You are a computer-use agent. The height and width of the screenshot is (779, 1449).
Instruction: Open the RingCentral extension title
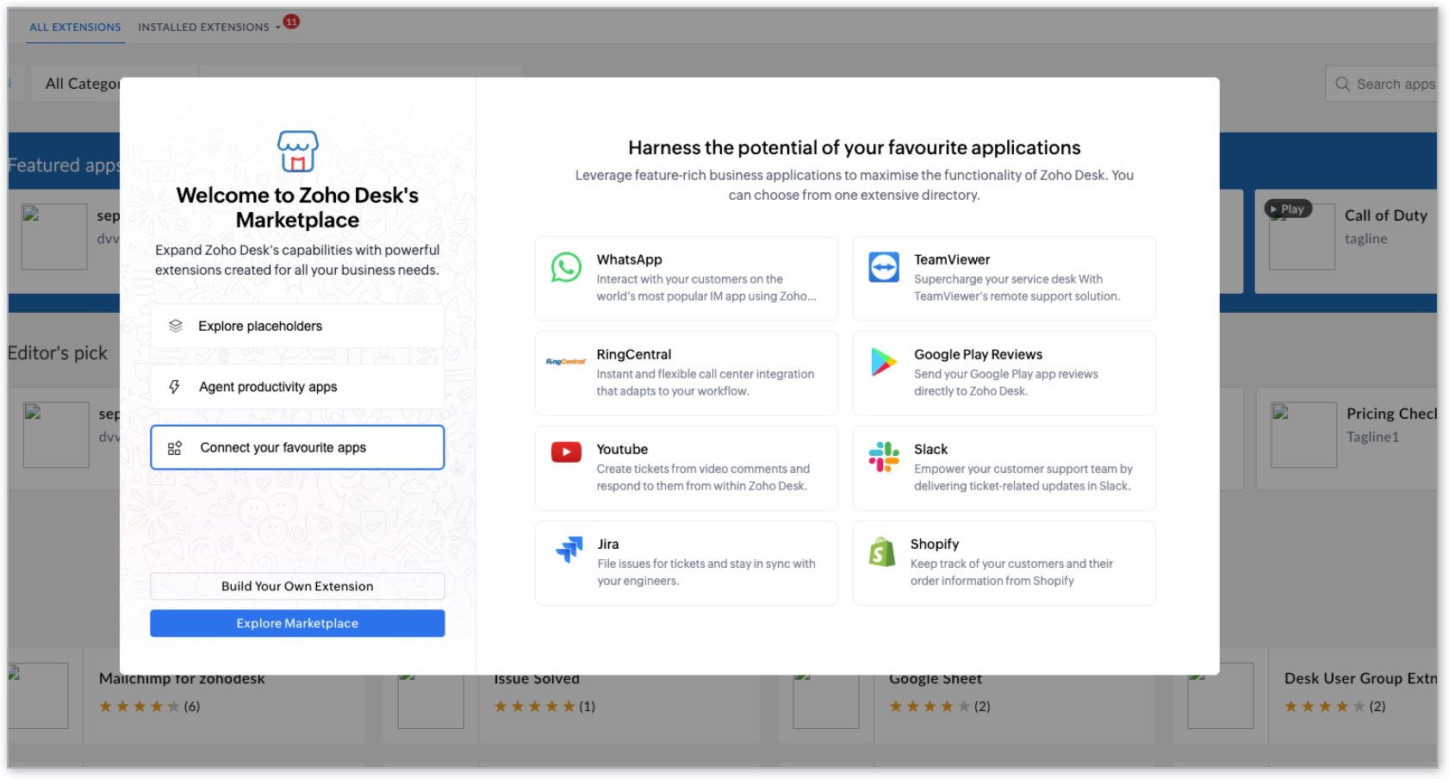(x=633, y=354)
